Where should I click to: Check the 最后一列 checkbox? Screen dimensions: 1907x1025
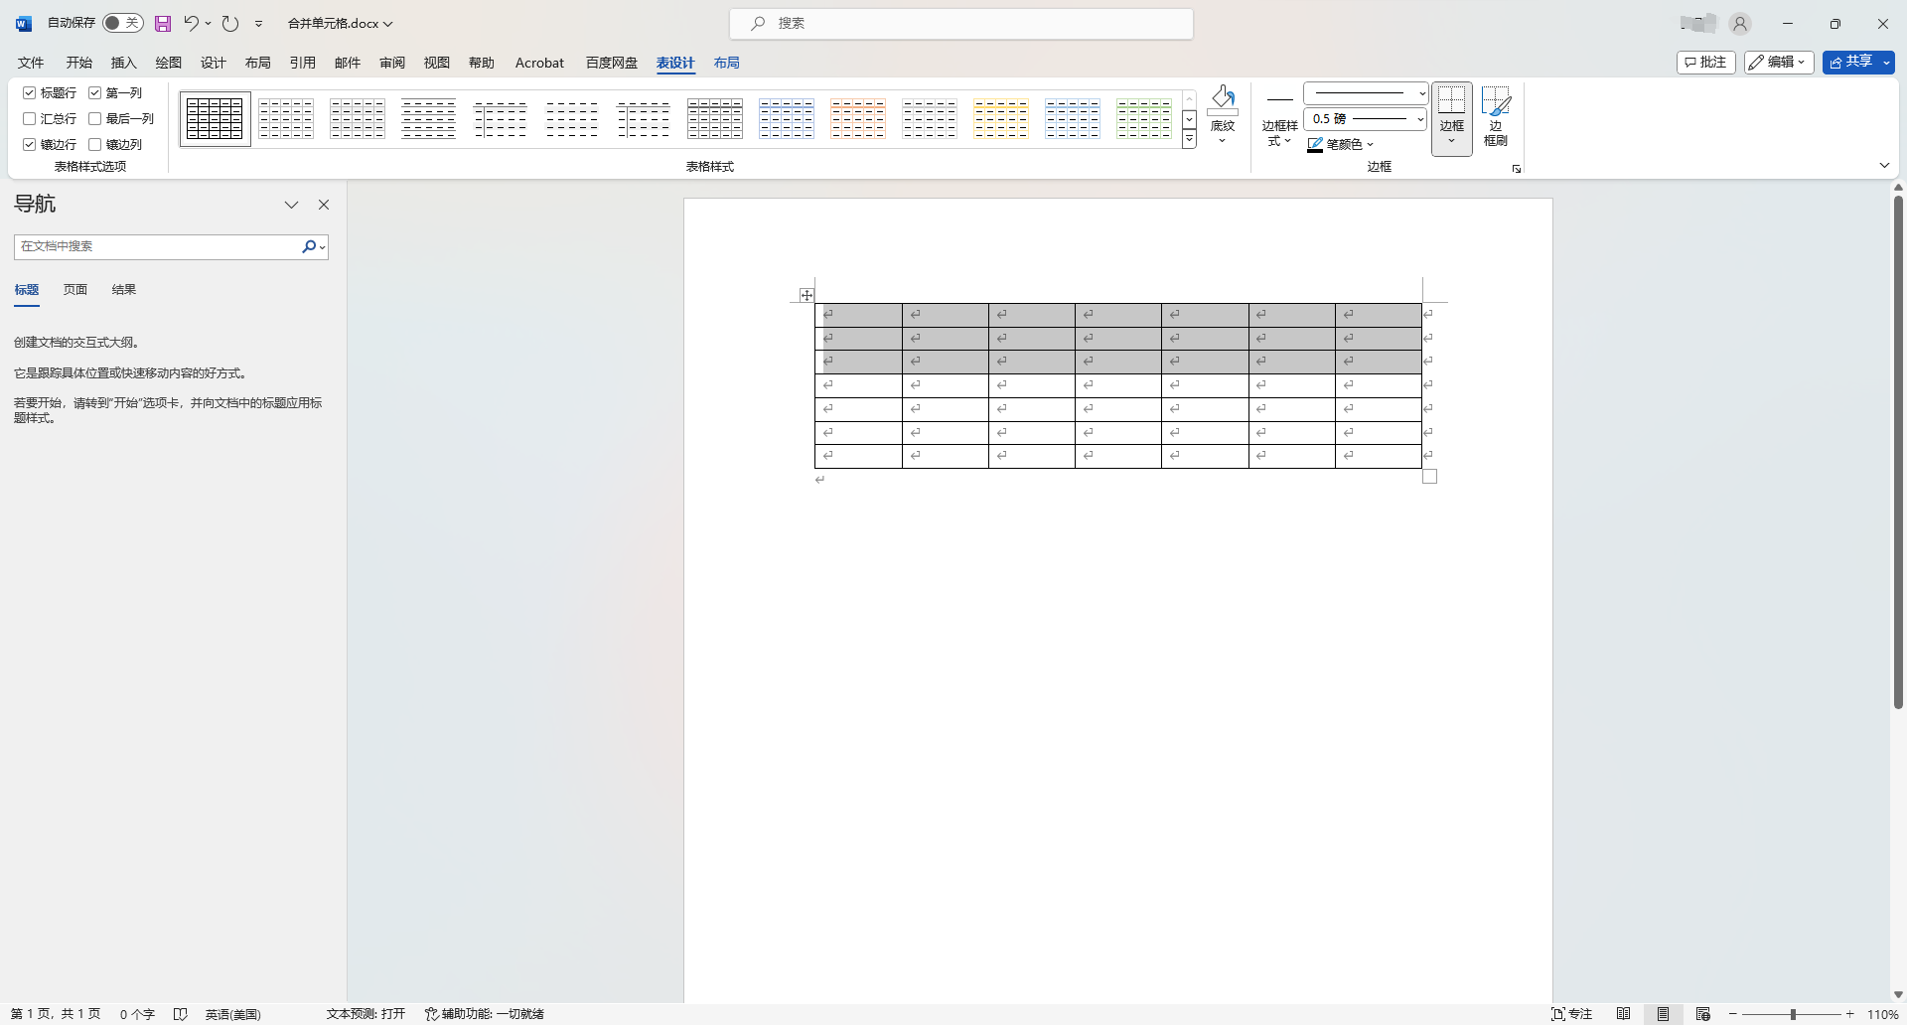click(95, 118)
